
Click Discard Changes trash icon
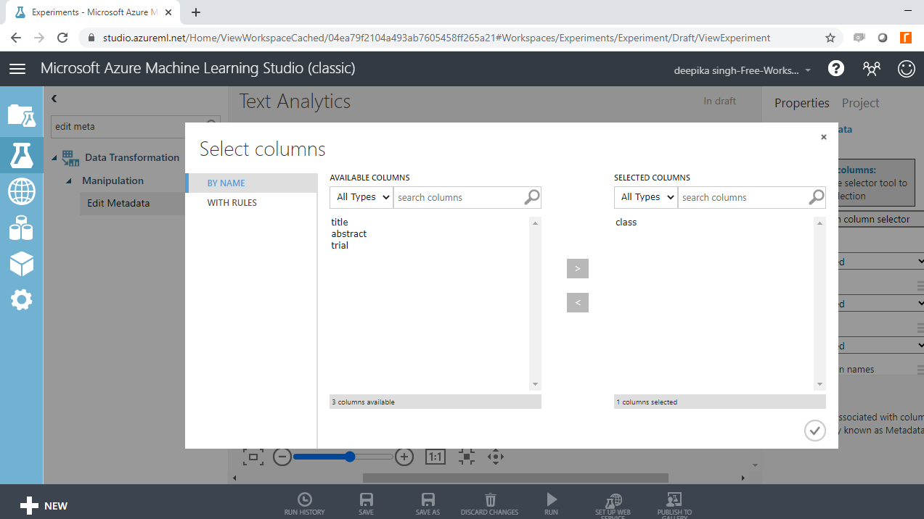pos(490,504)
